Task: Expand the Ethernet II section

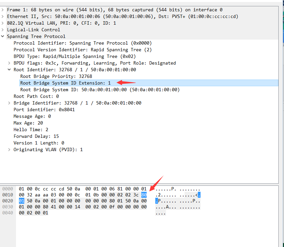Action: [3, 16]
